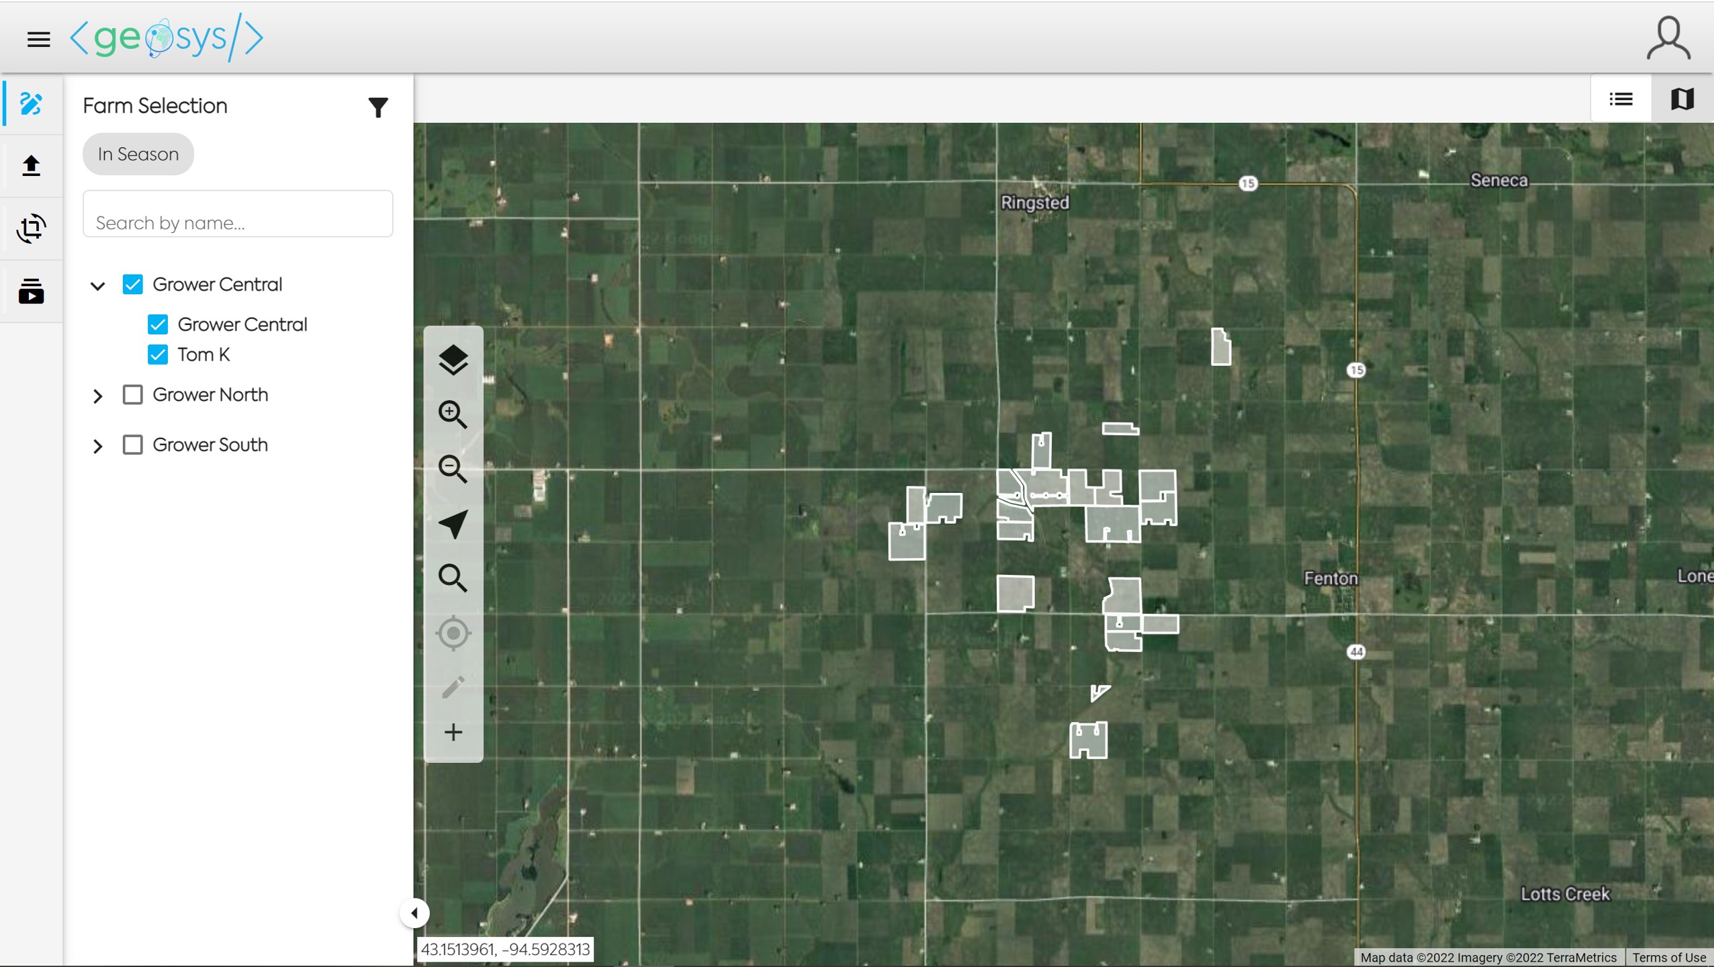Click the upload icon in sidebar
The height and width of the screenshot is (967, 1714).
[x=32, y=165]
